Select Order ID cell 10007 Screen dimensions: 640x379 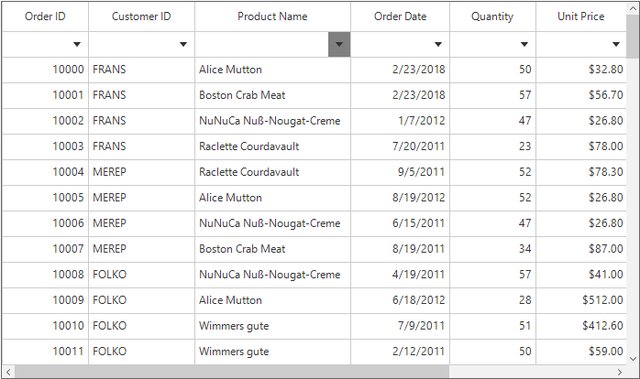tap(45, 249)
